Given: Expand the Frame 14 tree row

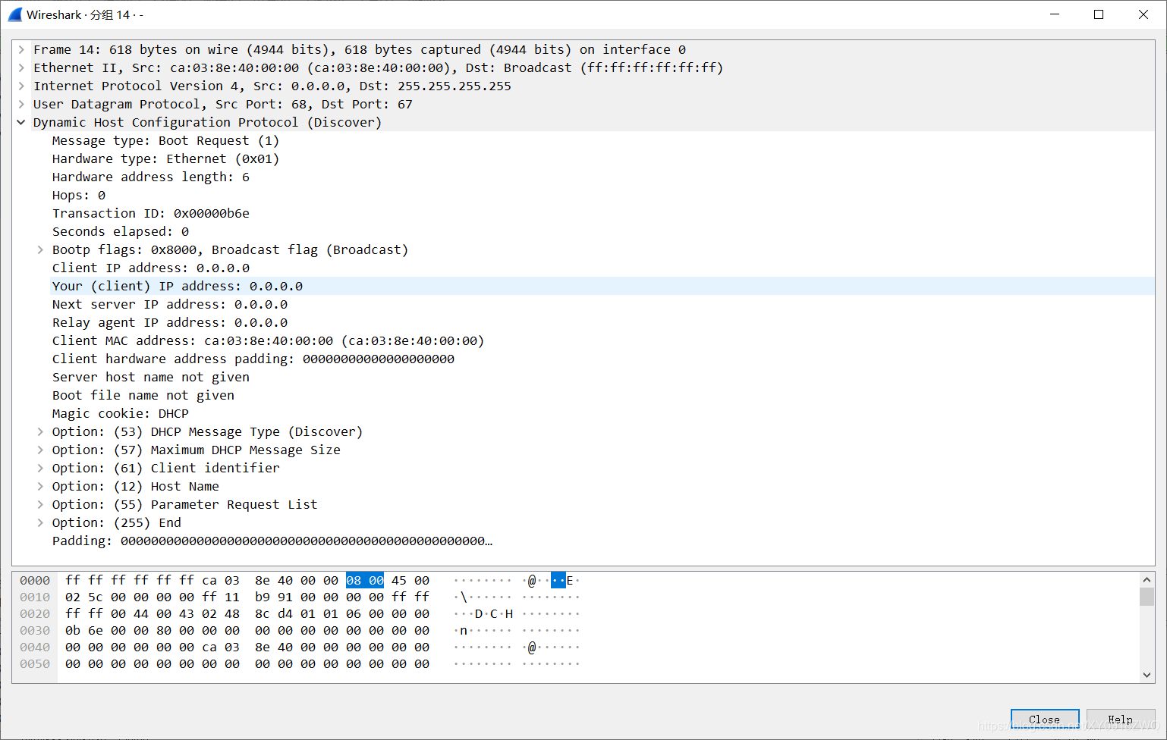Looking at the screenshot, I should [21, 49].
